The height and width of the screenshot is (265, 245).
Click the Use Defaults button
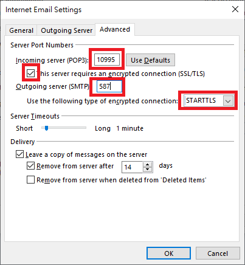[150, 60]
